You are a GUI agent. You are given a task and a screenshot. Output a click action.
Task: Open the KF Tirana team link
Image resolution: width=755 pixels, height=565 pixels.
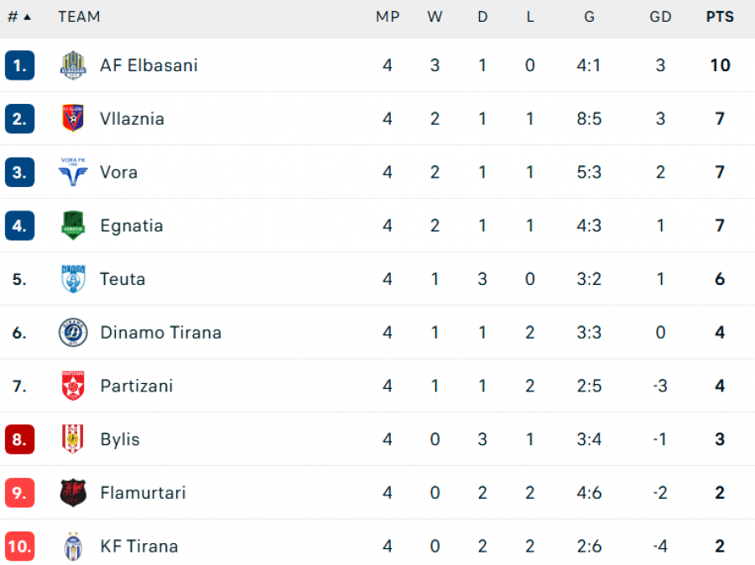[x=139, y=546]
